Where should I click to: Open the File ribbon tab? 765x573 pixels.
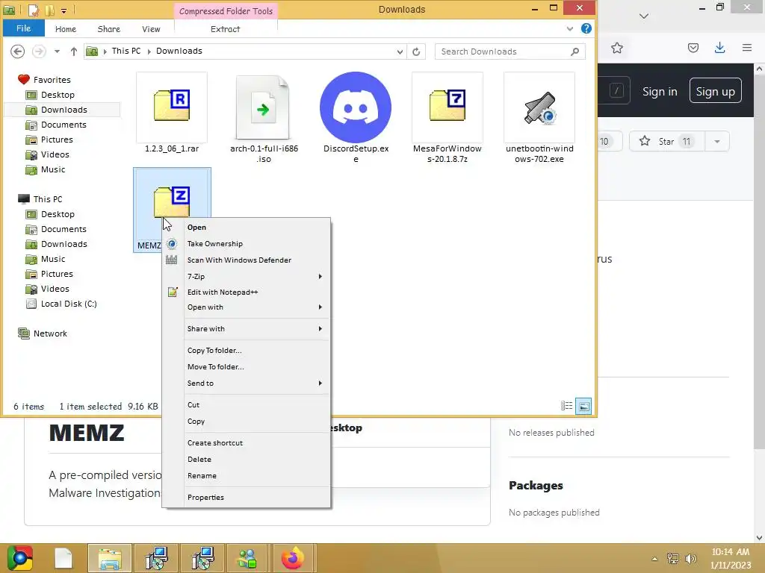23,28
